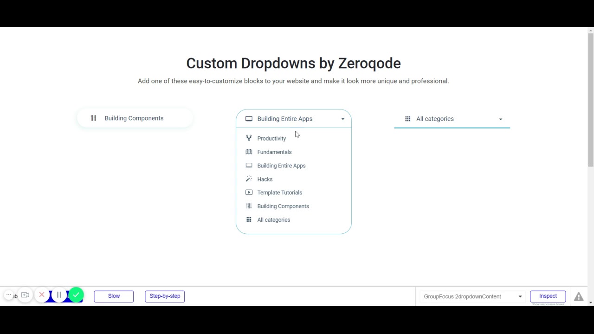Click the vertical scrollbar thumb
594x334 pixels.
pos(590,100)
